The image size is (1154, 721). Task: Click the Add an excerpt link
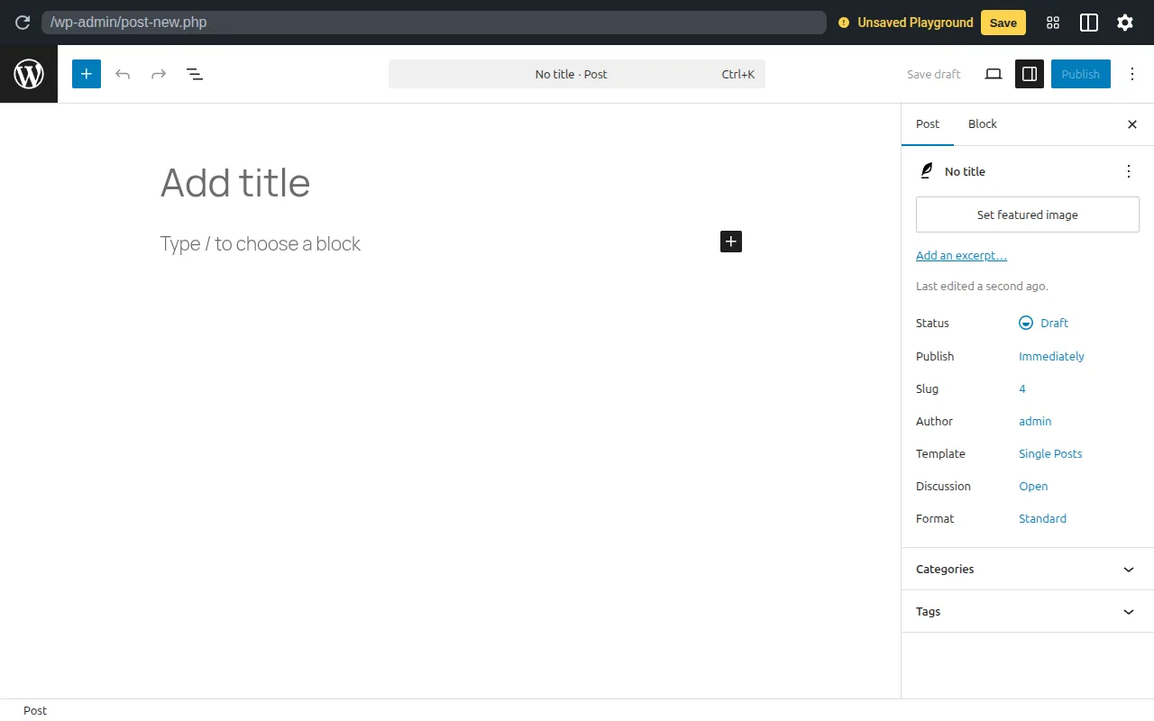(x=961, y=255)
